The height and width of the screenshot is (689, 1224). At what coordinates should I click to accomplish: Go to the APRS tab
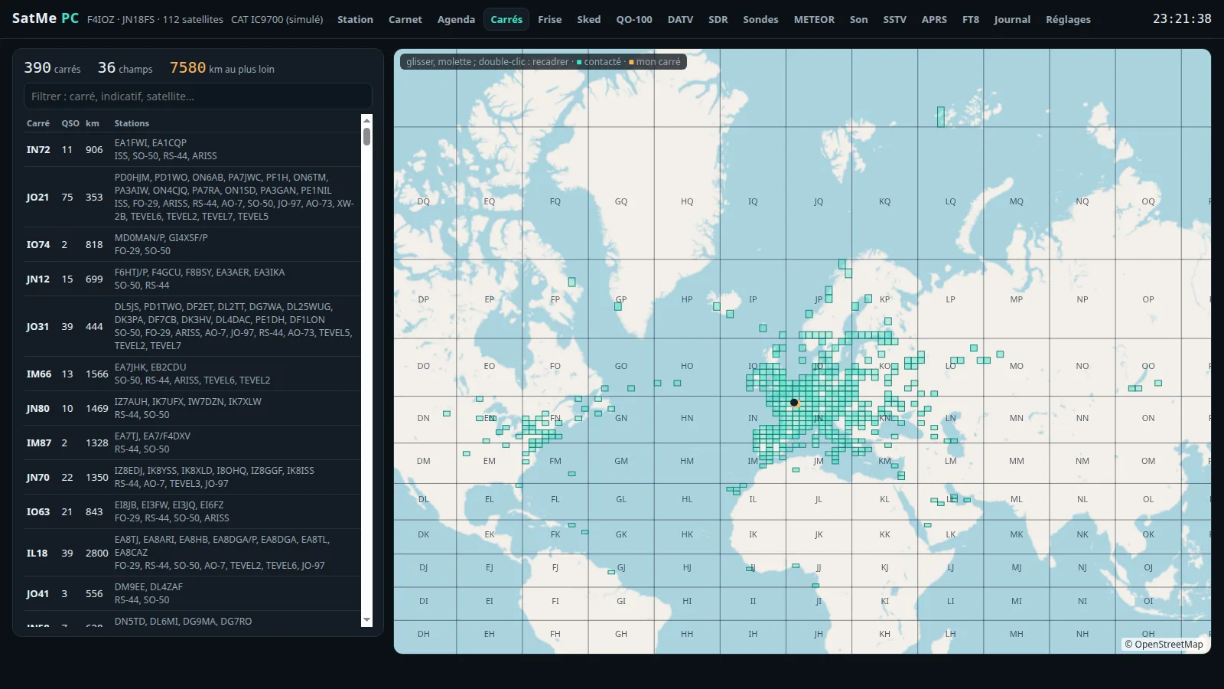934,19
